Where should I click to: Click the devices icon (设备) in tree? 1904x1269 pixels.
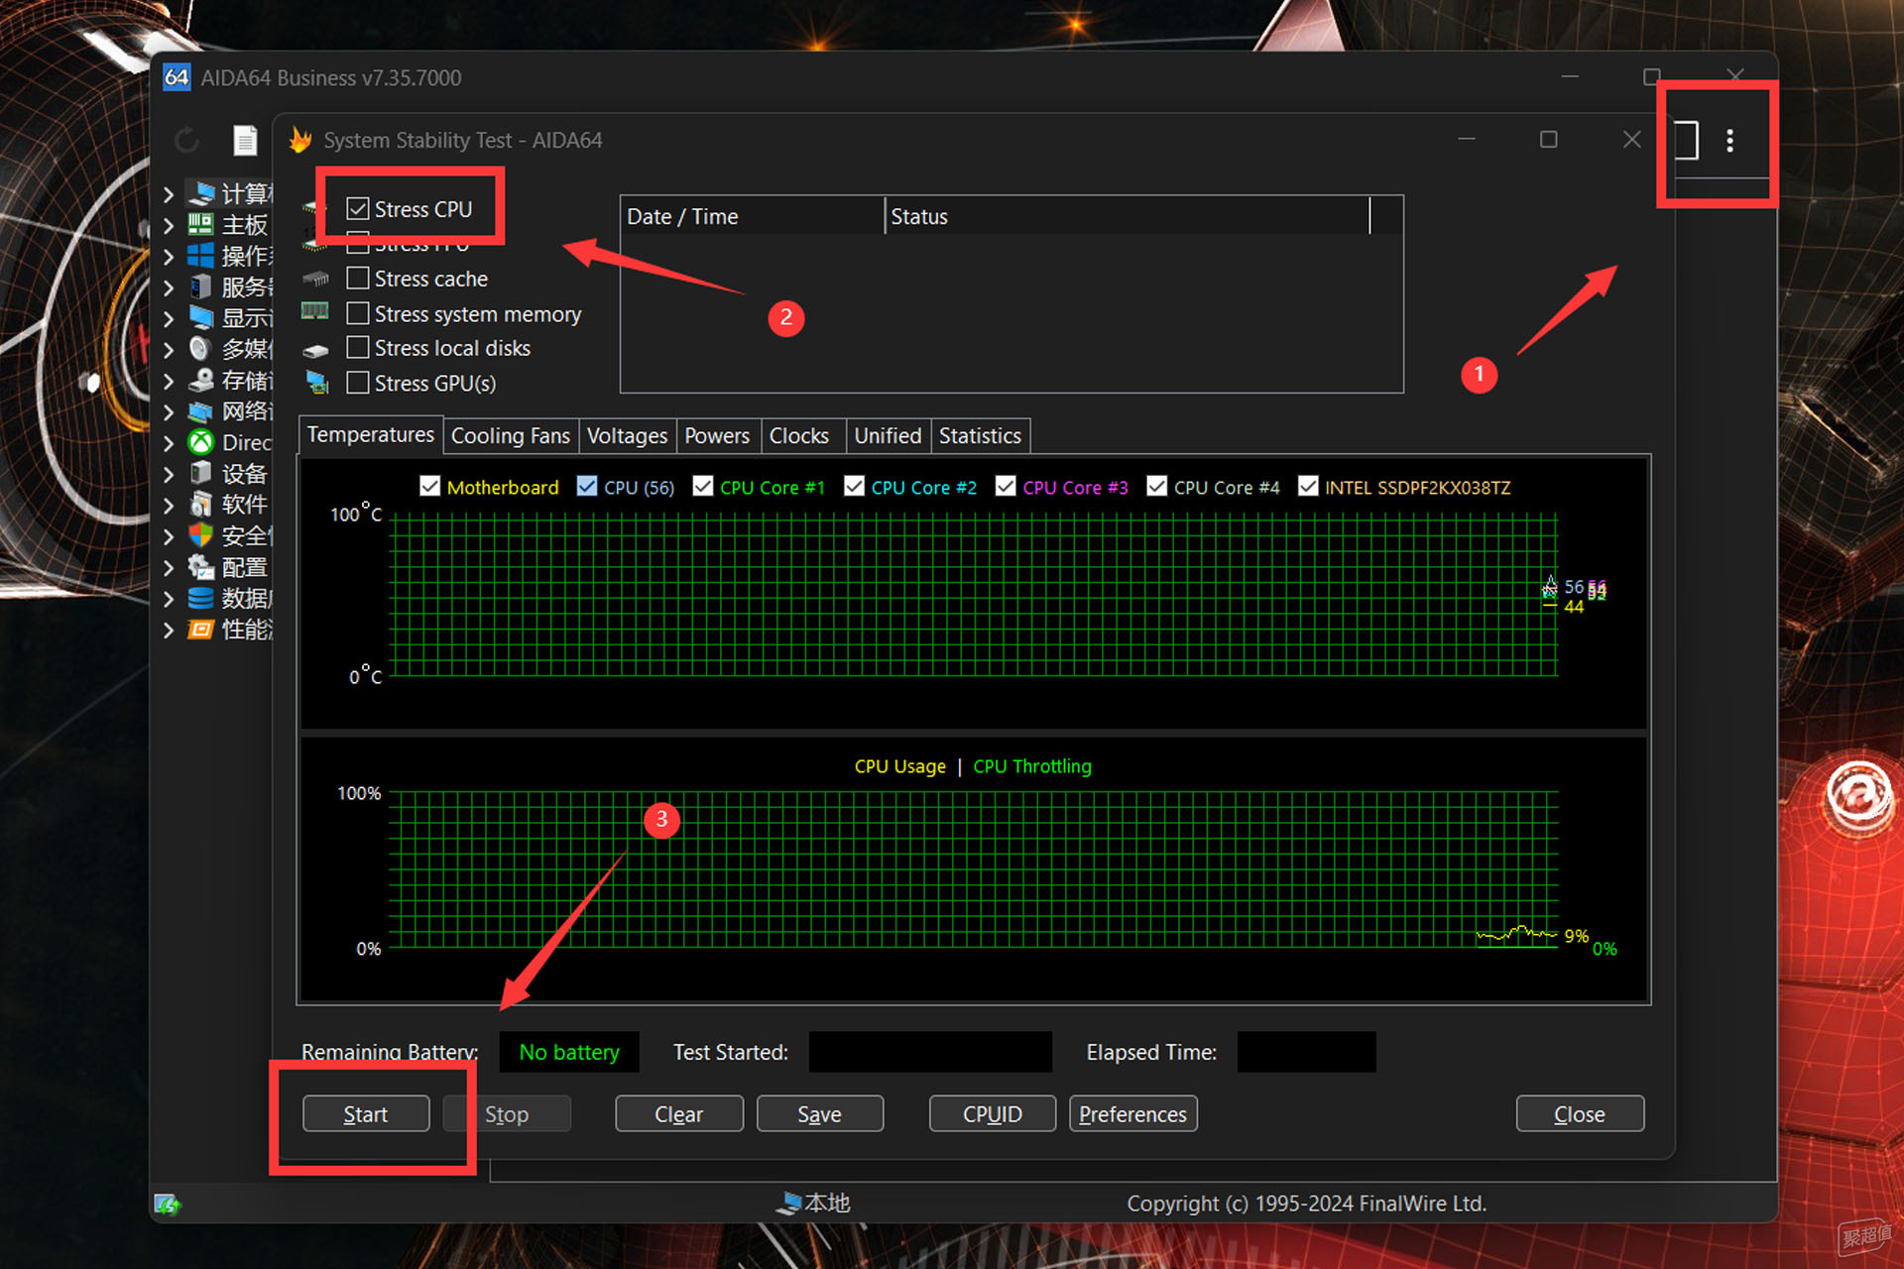click(x=201, y=473)
